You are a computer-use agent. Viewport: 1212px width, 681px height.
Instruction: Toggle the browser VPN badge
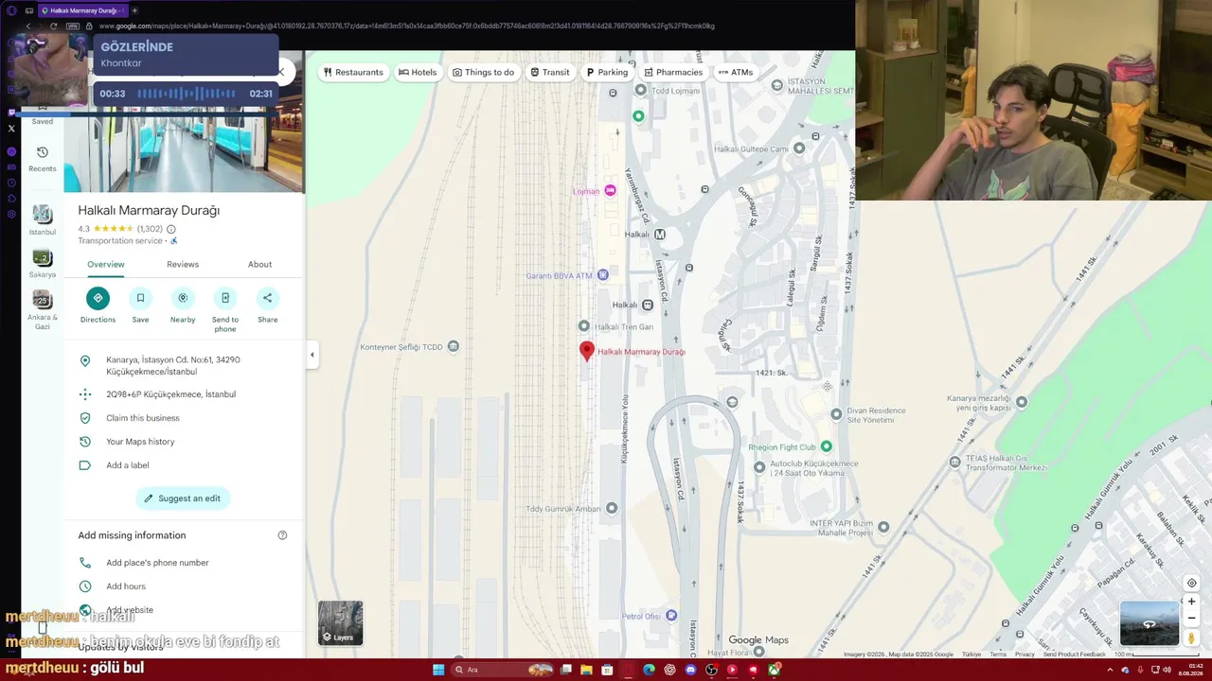point(71,26)
